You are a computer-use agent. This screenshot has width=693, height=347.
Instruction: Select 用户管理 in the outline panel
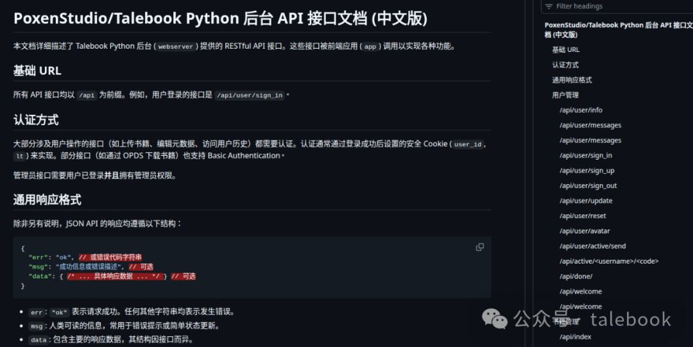pyautogui.click(x=565, y=95)
